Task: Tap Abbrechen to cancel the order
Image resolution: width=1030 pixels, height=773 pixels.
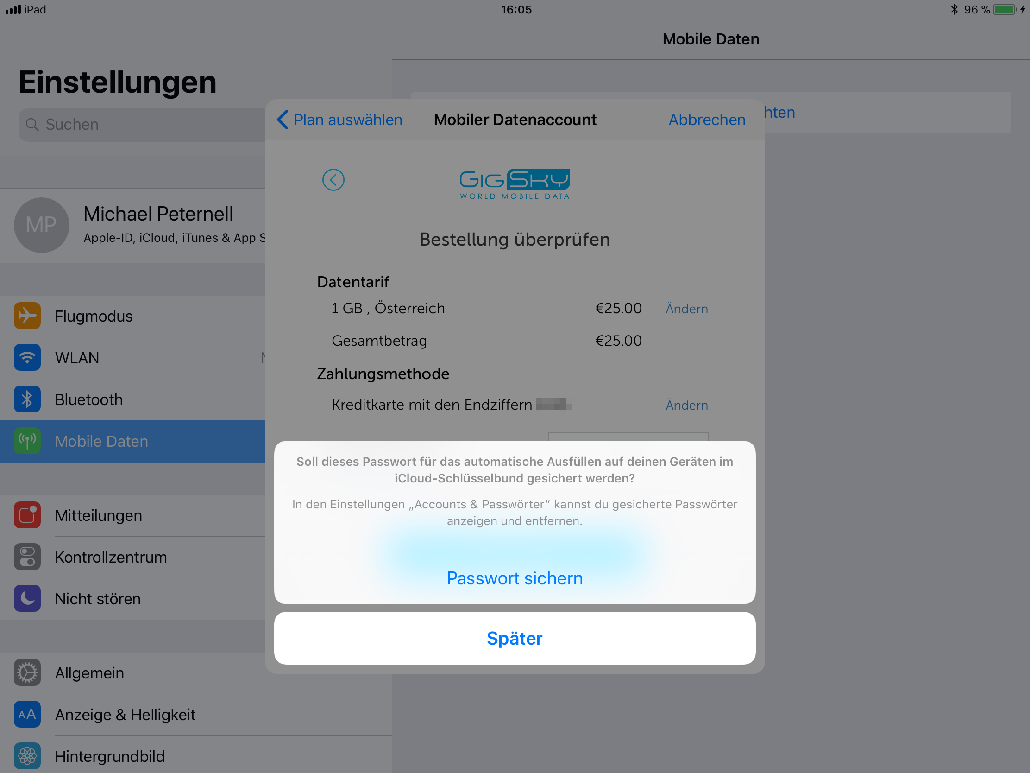Action: click(x=707, y=120)
